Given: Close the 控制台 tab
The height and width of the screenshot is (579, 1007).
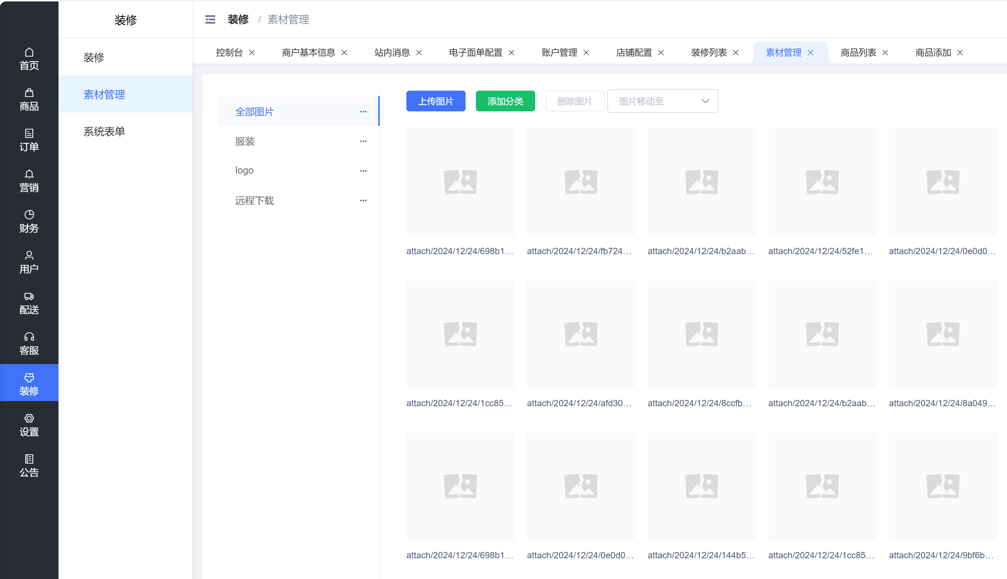Looking at the screenshot, I should (x=252, y=53).
